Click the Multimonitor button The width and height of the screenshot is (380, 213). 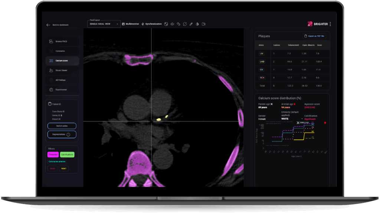130,24
